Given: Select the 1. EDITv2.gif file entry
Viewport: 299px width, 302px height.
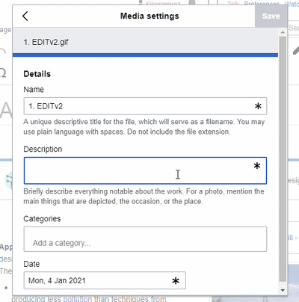Looking at the screenshot, I should coord(145,42).
